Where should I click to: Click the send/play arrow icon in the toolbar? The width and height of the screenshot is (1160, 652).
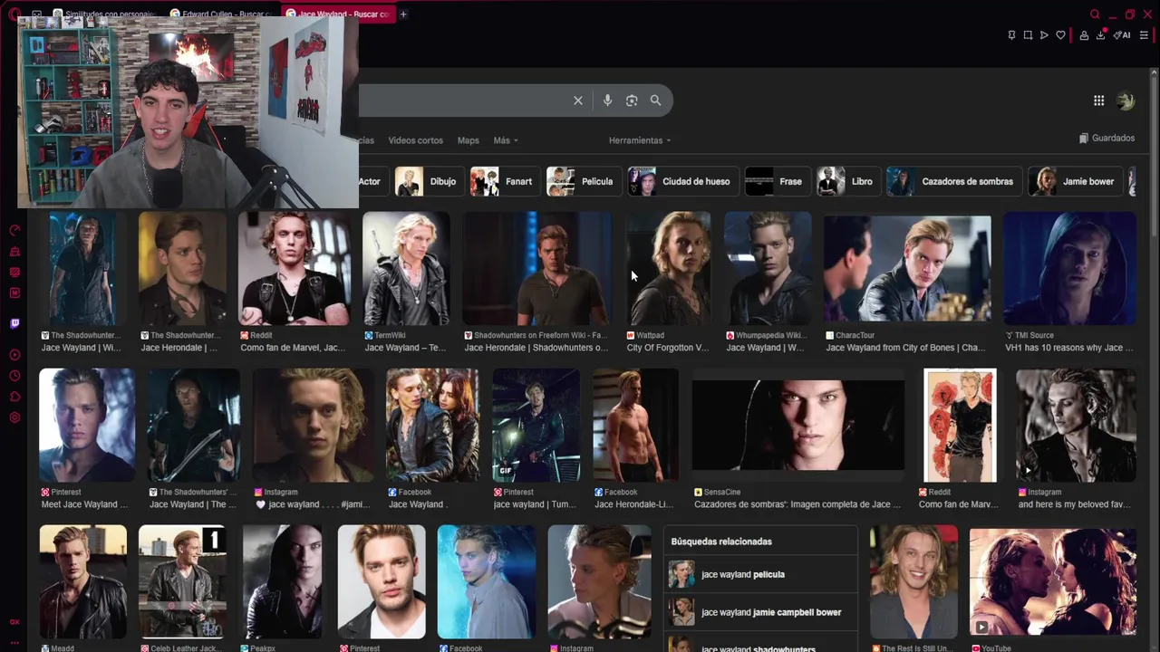[1044, 35]
